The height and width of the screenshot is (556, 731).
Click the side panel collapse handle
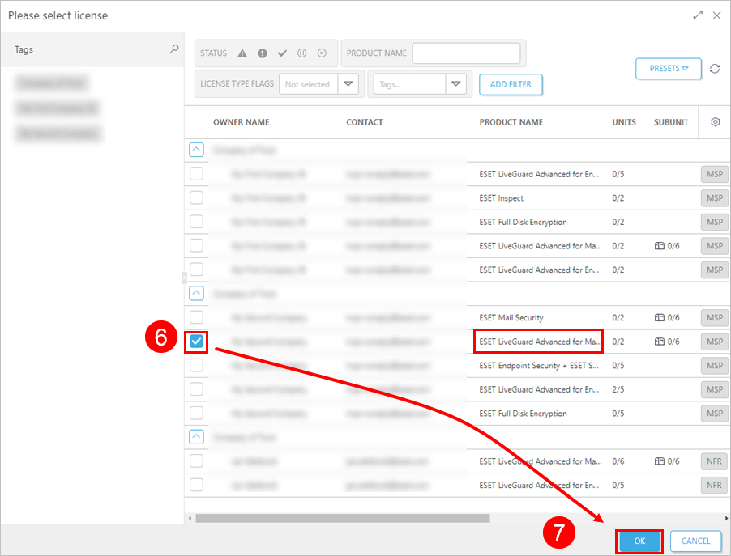(x=184, y=278)
